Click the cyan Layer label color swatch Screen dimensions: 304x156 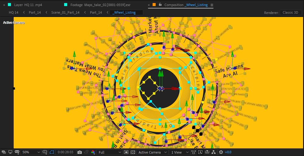tap(9, 5)
